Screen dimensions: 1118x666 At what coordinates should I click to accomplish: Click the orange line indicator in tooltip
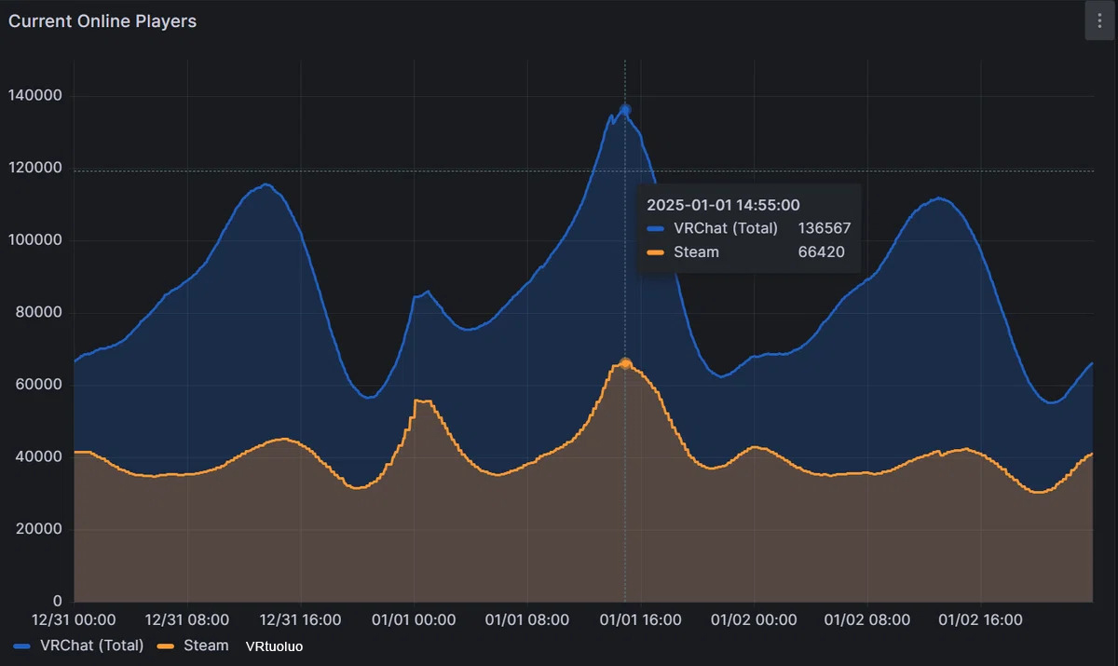click(x=656, y=252)
